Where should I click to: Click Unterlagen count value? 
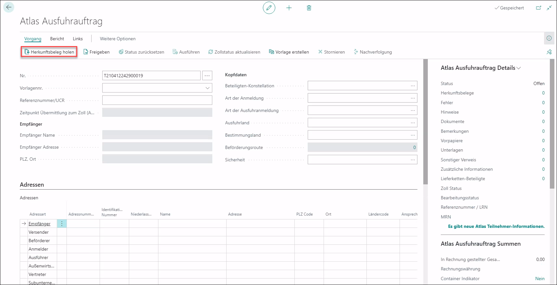[543, 150]
